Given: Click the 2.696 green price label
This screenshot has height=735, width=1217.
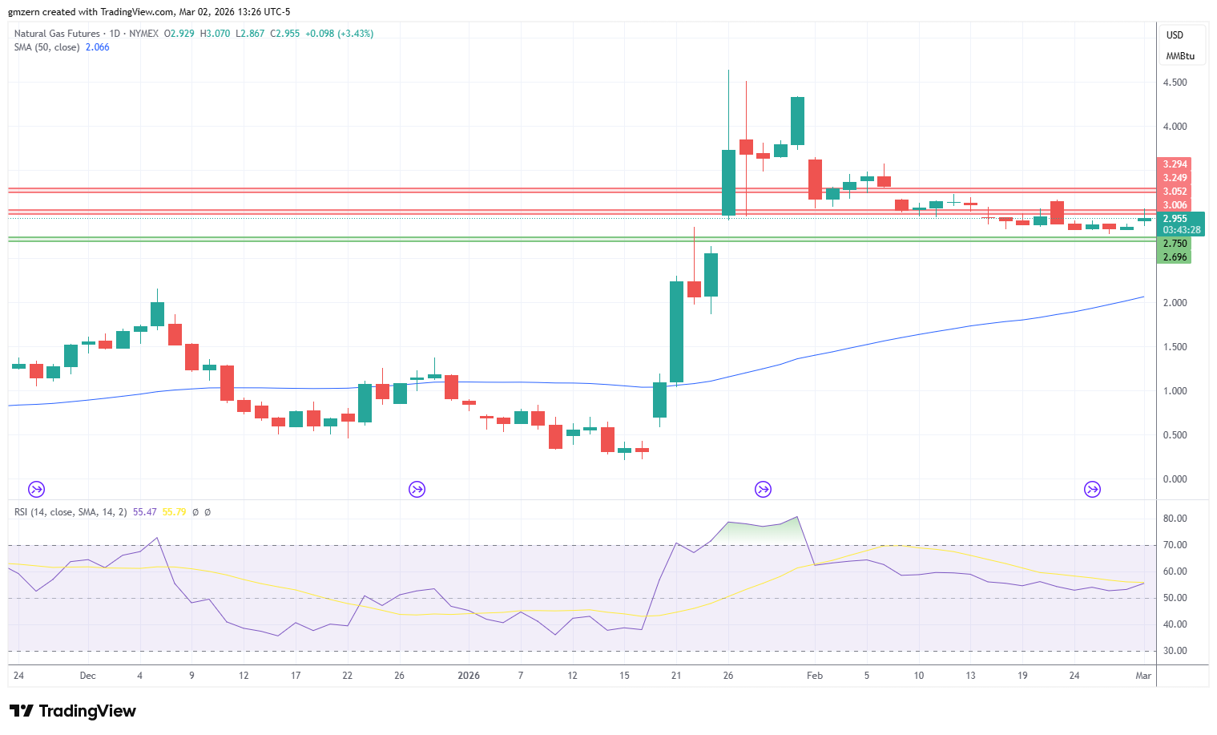Looking at the screenshot, I should pyautogui.click(x=1175, y=257).
